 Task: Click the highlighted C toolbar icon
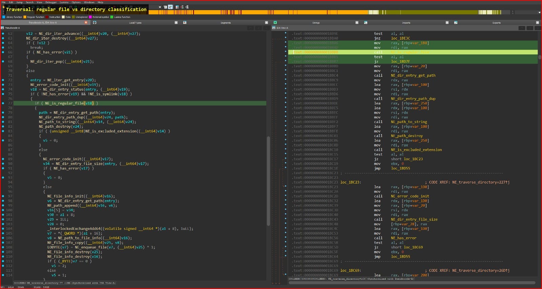coord(170,7)
